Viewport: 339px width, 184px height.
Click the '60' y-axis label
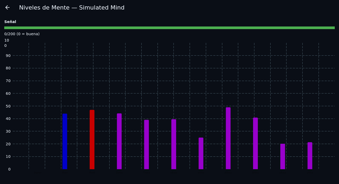(8, 93)
